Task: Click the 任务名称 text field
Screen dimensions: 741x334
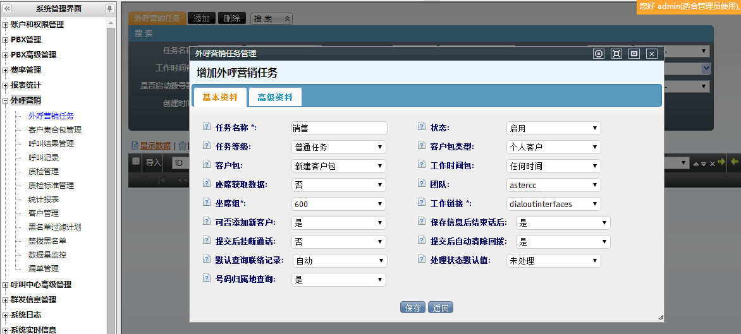Action: pos(339,128)
